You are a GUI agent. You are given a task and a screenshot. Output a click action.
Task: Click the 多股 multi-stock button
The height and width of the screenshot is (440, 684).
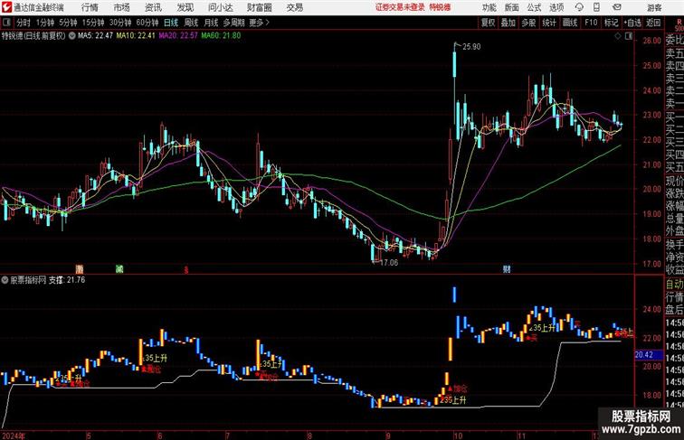click(x=528, y=23)
